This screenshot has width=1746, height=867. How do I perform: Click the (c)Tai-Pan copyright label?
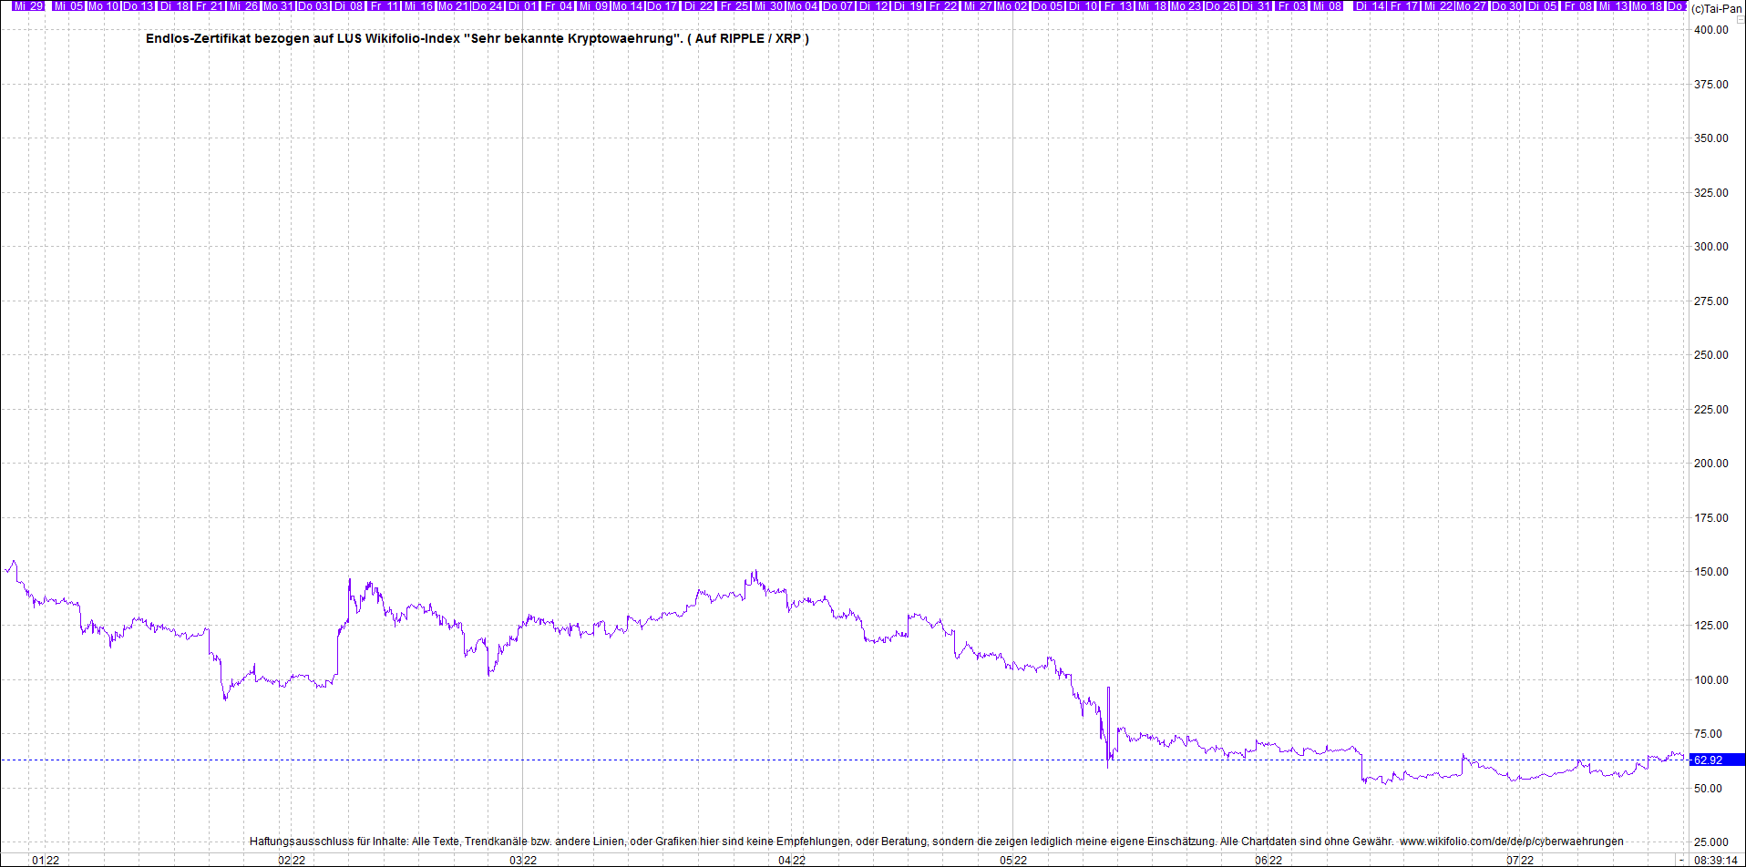pyautogui.click(x=1717, y=8)
